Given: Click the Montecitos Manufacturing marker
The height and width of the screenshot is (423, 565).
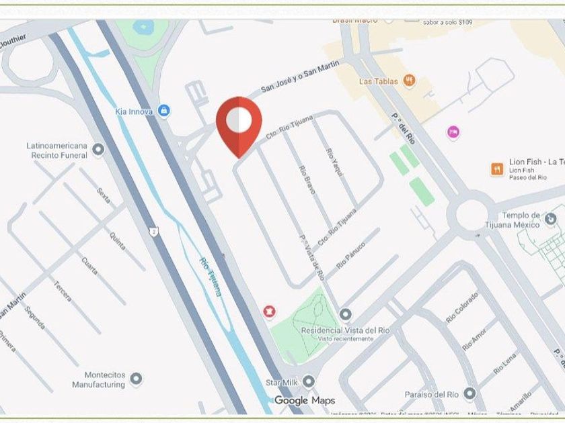Looking at the screenshot, I should point(136,379).
